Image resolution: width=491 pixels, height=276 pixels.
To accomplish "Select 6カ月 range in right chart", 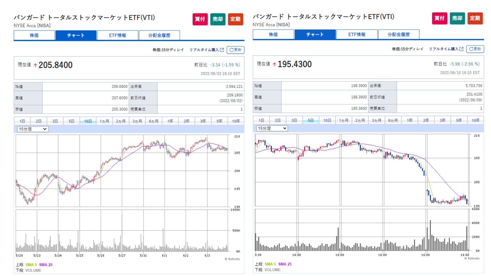I will (393, 120).
